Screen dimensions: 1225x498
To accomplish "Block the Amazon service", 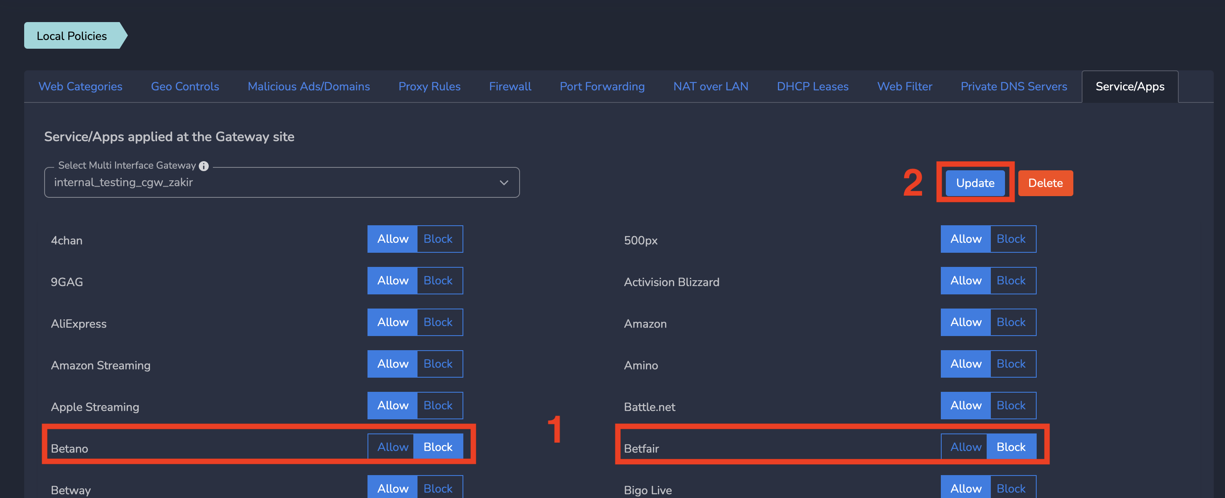I will [1011, 322].
